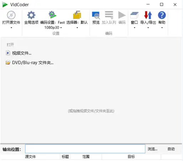Image resolution: width=183 pixels, height=161 pixels.
Task: Expand the 导入/导出 dropdown arrow
Action: pos(148,28)
